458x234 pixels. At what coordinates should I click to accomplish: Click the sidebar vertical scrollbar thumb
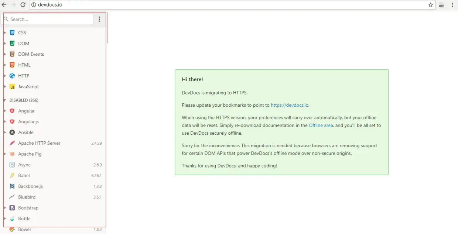(x=107, y=28)
